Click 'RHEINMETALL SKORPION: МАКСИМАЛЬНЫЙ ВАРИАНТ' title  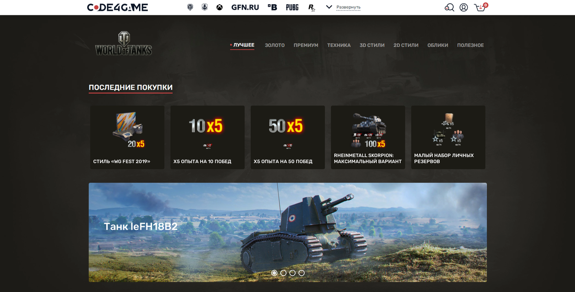pos(368,158)
